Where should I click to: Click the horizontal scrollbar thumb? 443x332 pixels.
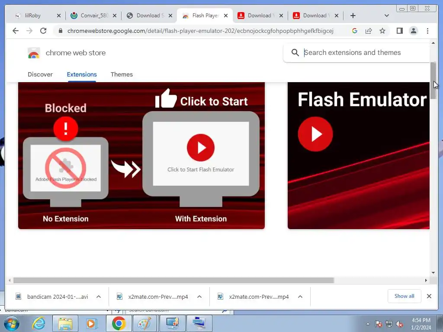174,280
